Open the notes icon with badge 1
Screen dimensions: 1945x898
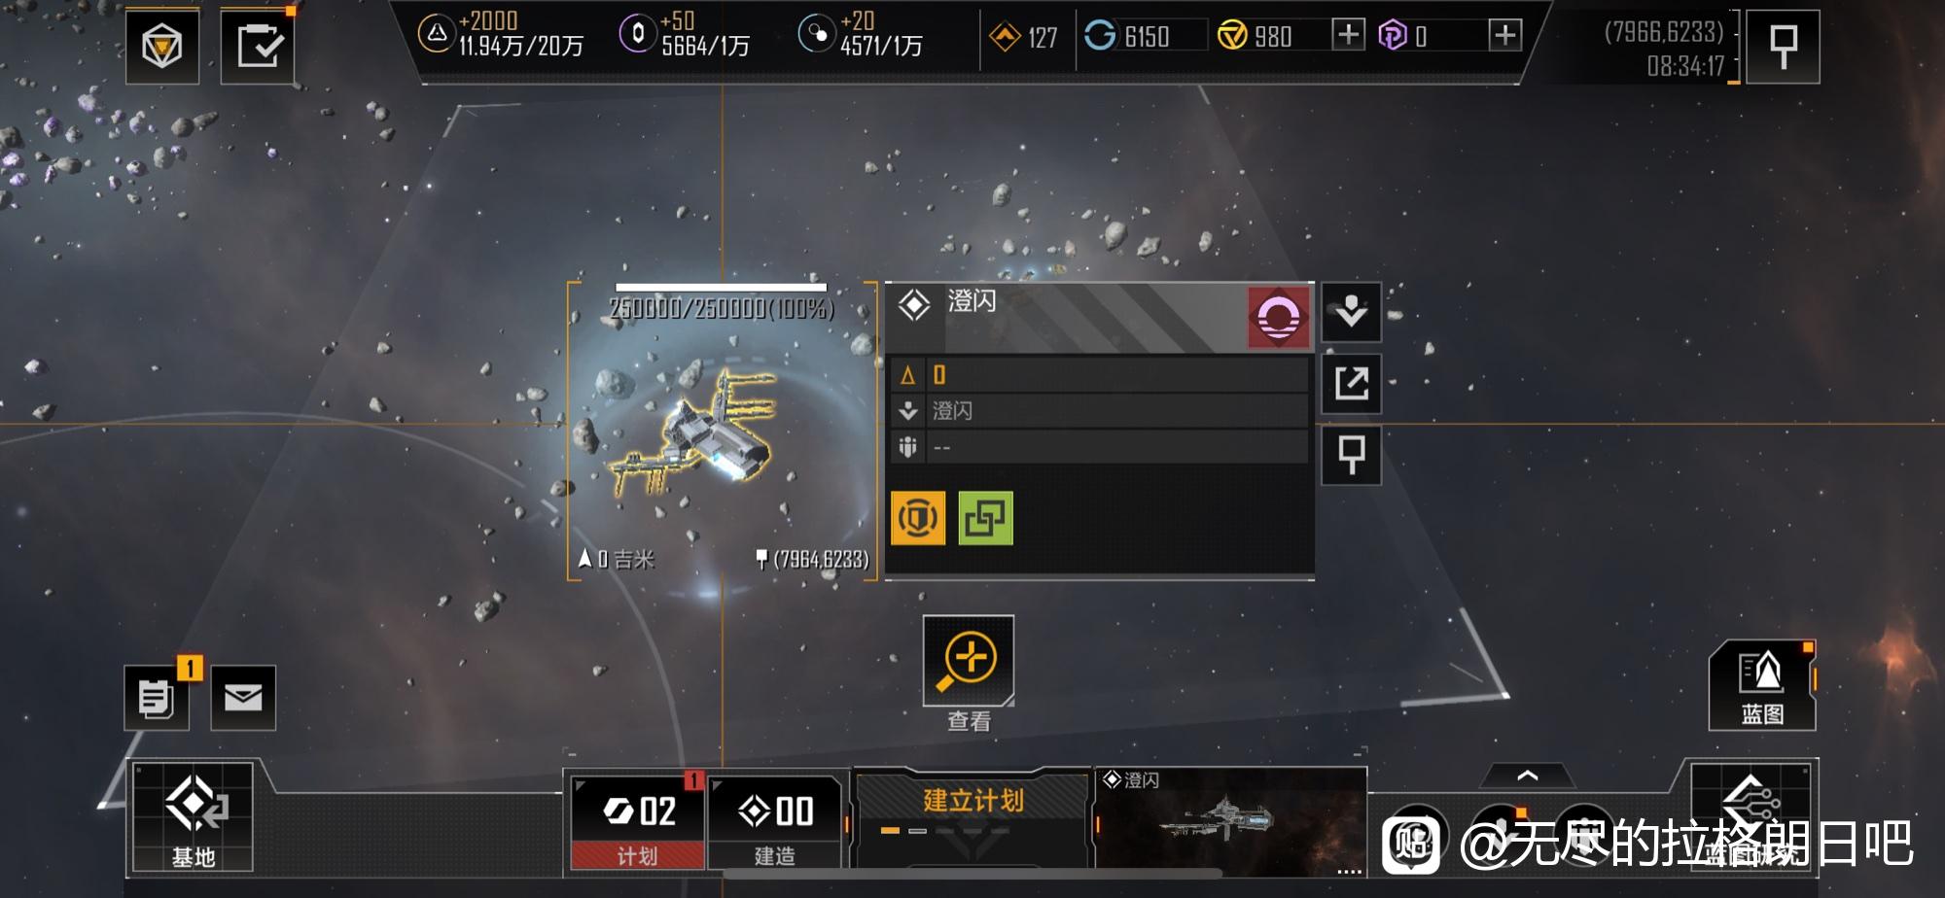156,697
